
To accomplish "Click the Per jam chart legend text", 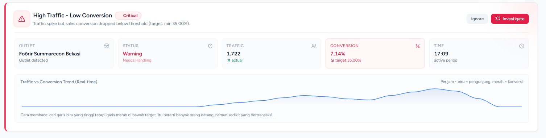I will pos(481,82).
